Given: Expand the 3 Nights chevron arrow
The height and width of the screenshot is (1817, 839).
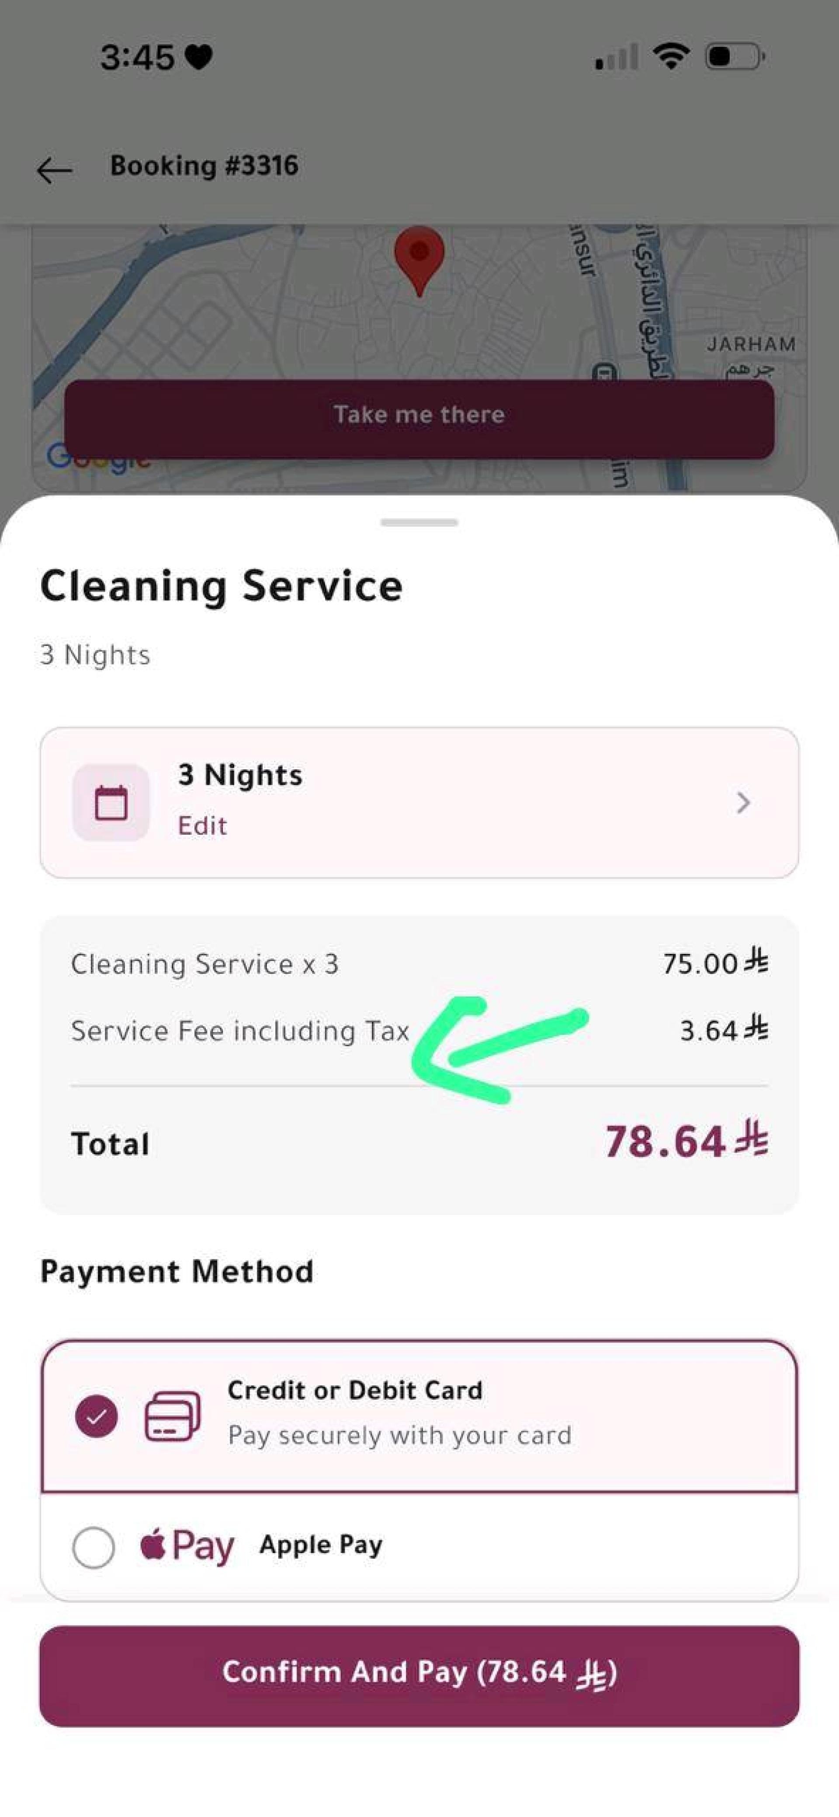Looking at the screenshot, I should (x=743, y=803).
